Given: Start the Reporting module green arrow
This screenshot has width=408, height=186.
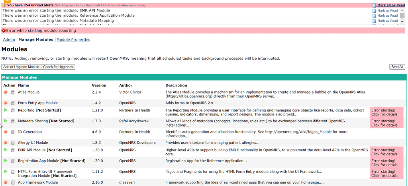Looking at the screenshot, I should (x=6, y=110).
